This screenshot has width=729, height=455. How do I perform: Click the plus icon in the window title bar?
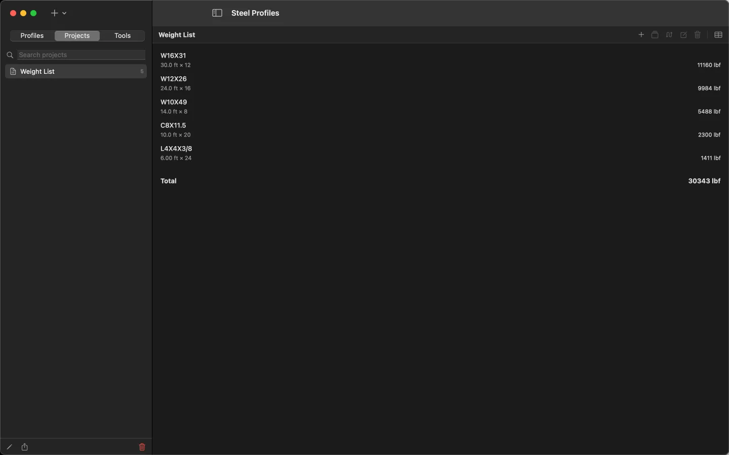tap(54, 13)
